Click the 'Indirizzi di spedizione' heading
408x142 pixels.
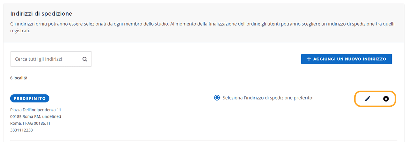(41, 14)
